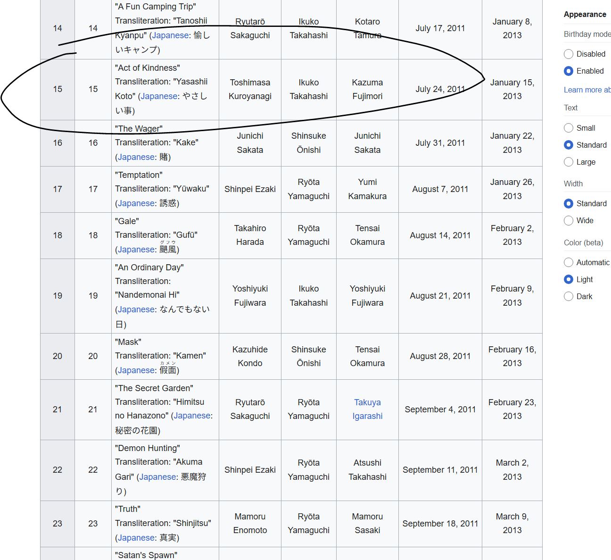The image size is (611, 560).
Task: Open the Learn more link
Action: coord(587,90)
